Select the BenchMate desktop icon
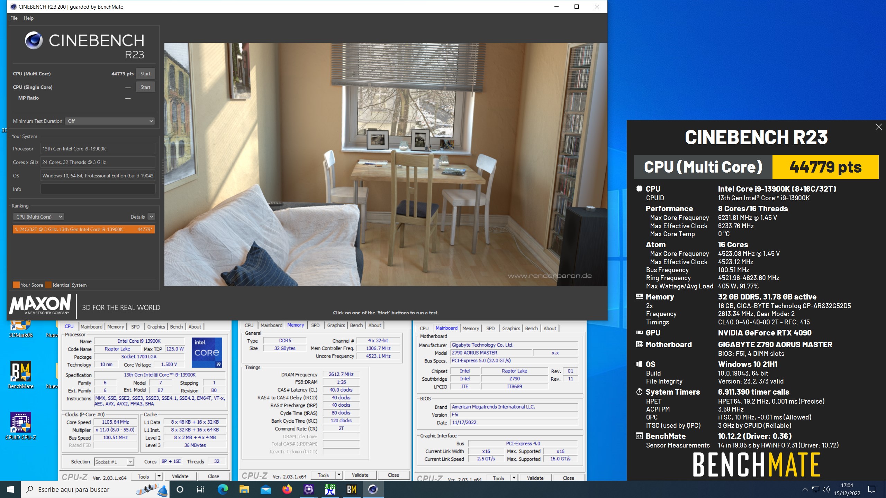 click(21, 375)
